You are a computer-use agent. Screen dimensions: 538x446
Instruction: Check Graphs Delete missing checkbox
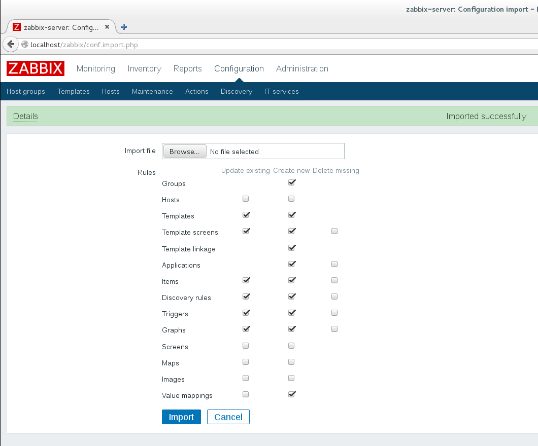[x=334, y=329]
